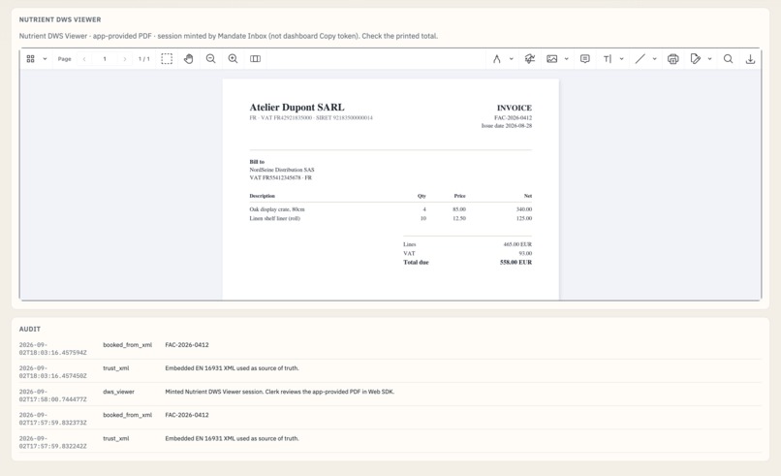Select the text annotation tool
The height and width of the screenshot is (476, 781).
point(608,59)
